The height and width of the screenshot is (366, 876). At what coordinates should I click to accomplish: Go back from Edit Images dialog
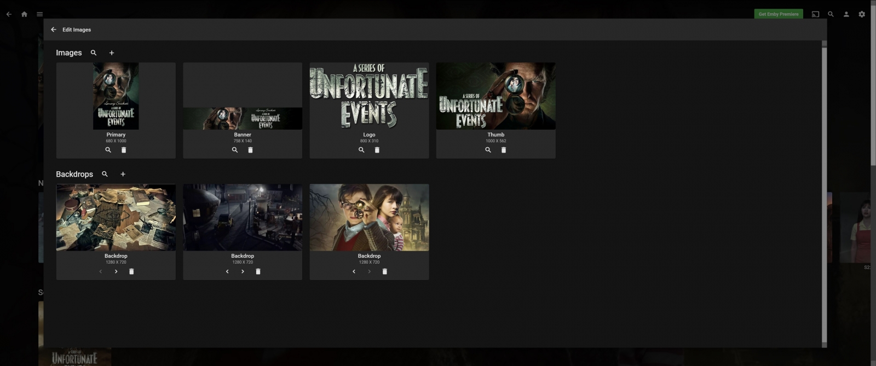click(54, 30)
